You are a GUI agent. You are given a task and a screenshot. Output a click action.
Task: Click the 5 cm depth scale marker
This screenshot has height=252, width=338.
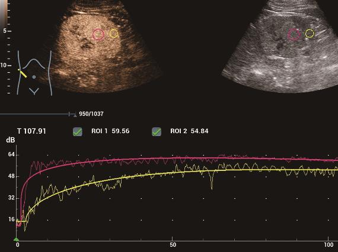[5, 31]
